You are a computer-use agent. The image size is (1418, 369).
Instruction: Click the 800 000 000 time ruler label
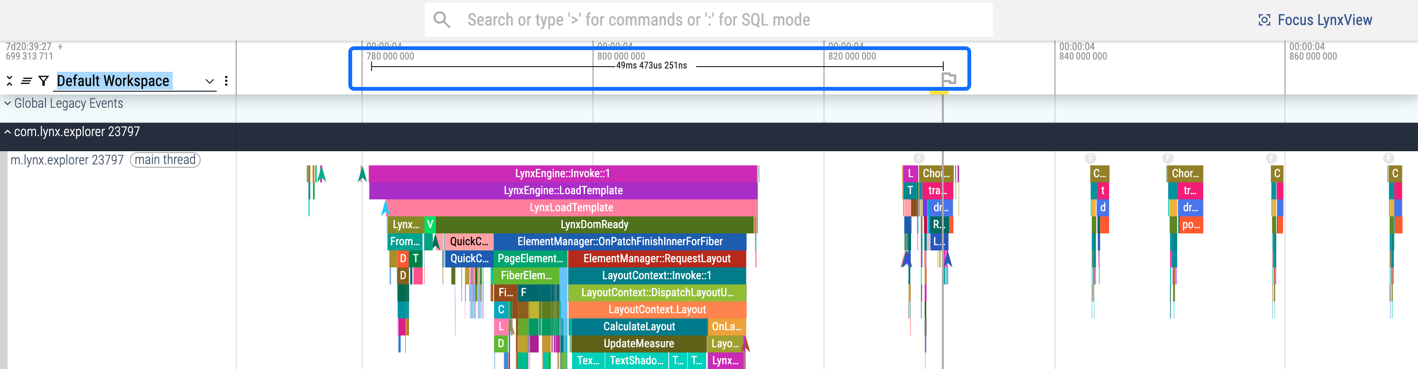(x=621, y=57)
